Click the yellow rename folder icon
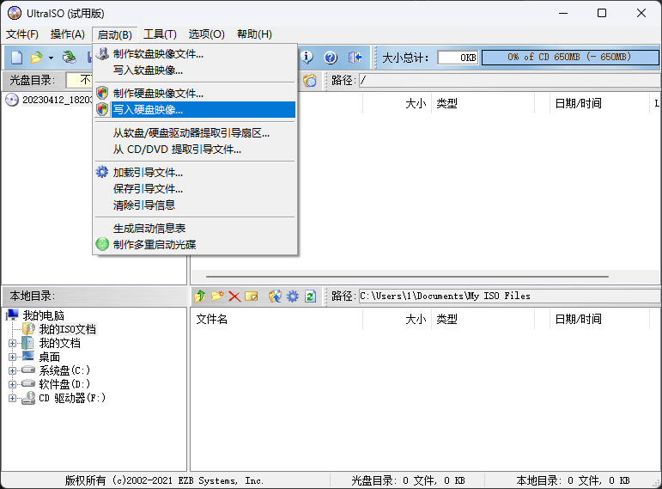Screen dimensions: 662x489 click(252, 296)
